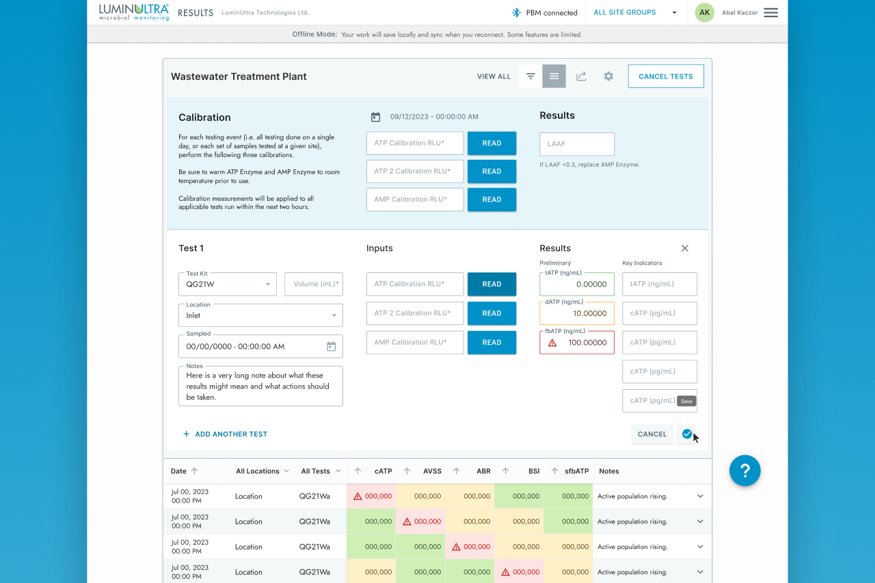Viewport: 875px width, 583px height.
Task: Expand the first table row chevron
Action: point(700,496)
